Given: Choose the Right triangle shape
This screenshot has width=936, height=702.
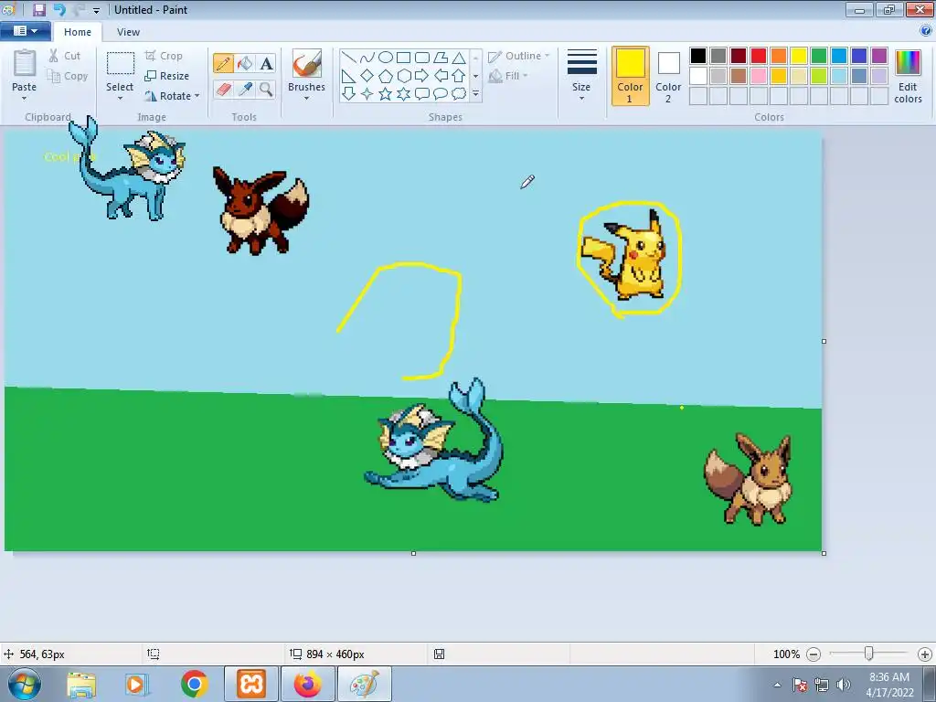Looking at the screenshot, I should tap(349, 76).
